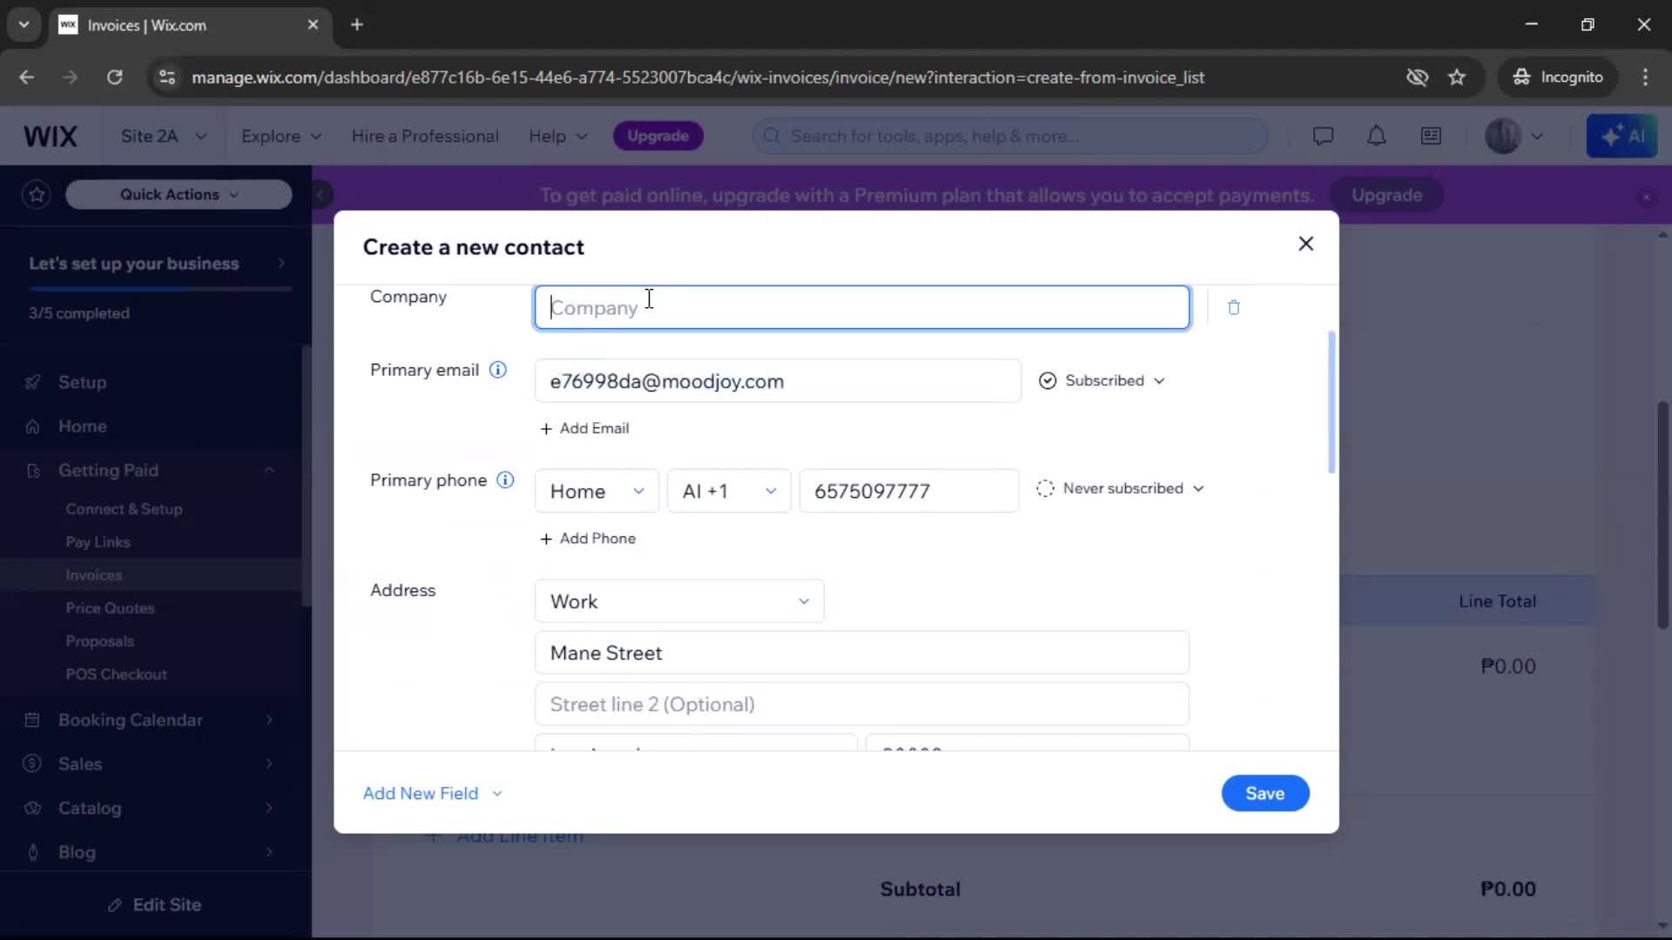Click Add Phone link

pos(588,539)
